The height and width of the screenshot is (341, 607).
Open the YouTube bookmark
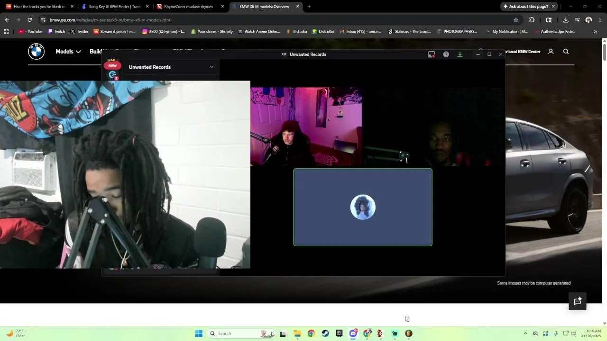[30, 32]
